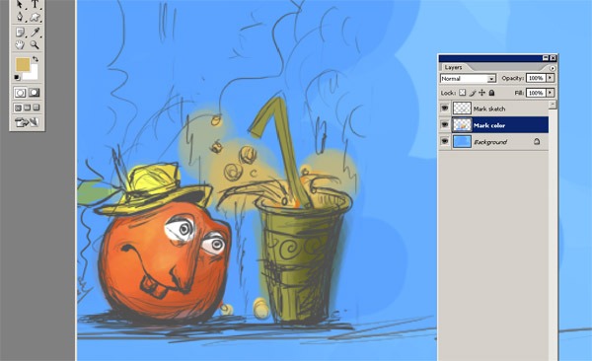Click the Opacity percentage field
The image size is (592, 361).
point(536,78)
